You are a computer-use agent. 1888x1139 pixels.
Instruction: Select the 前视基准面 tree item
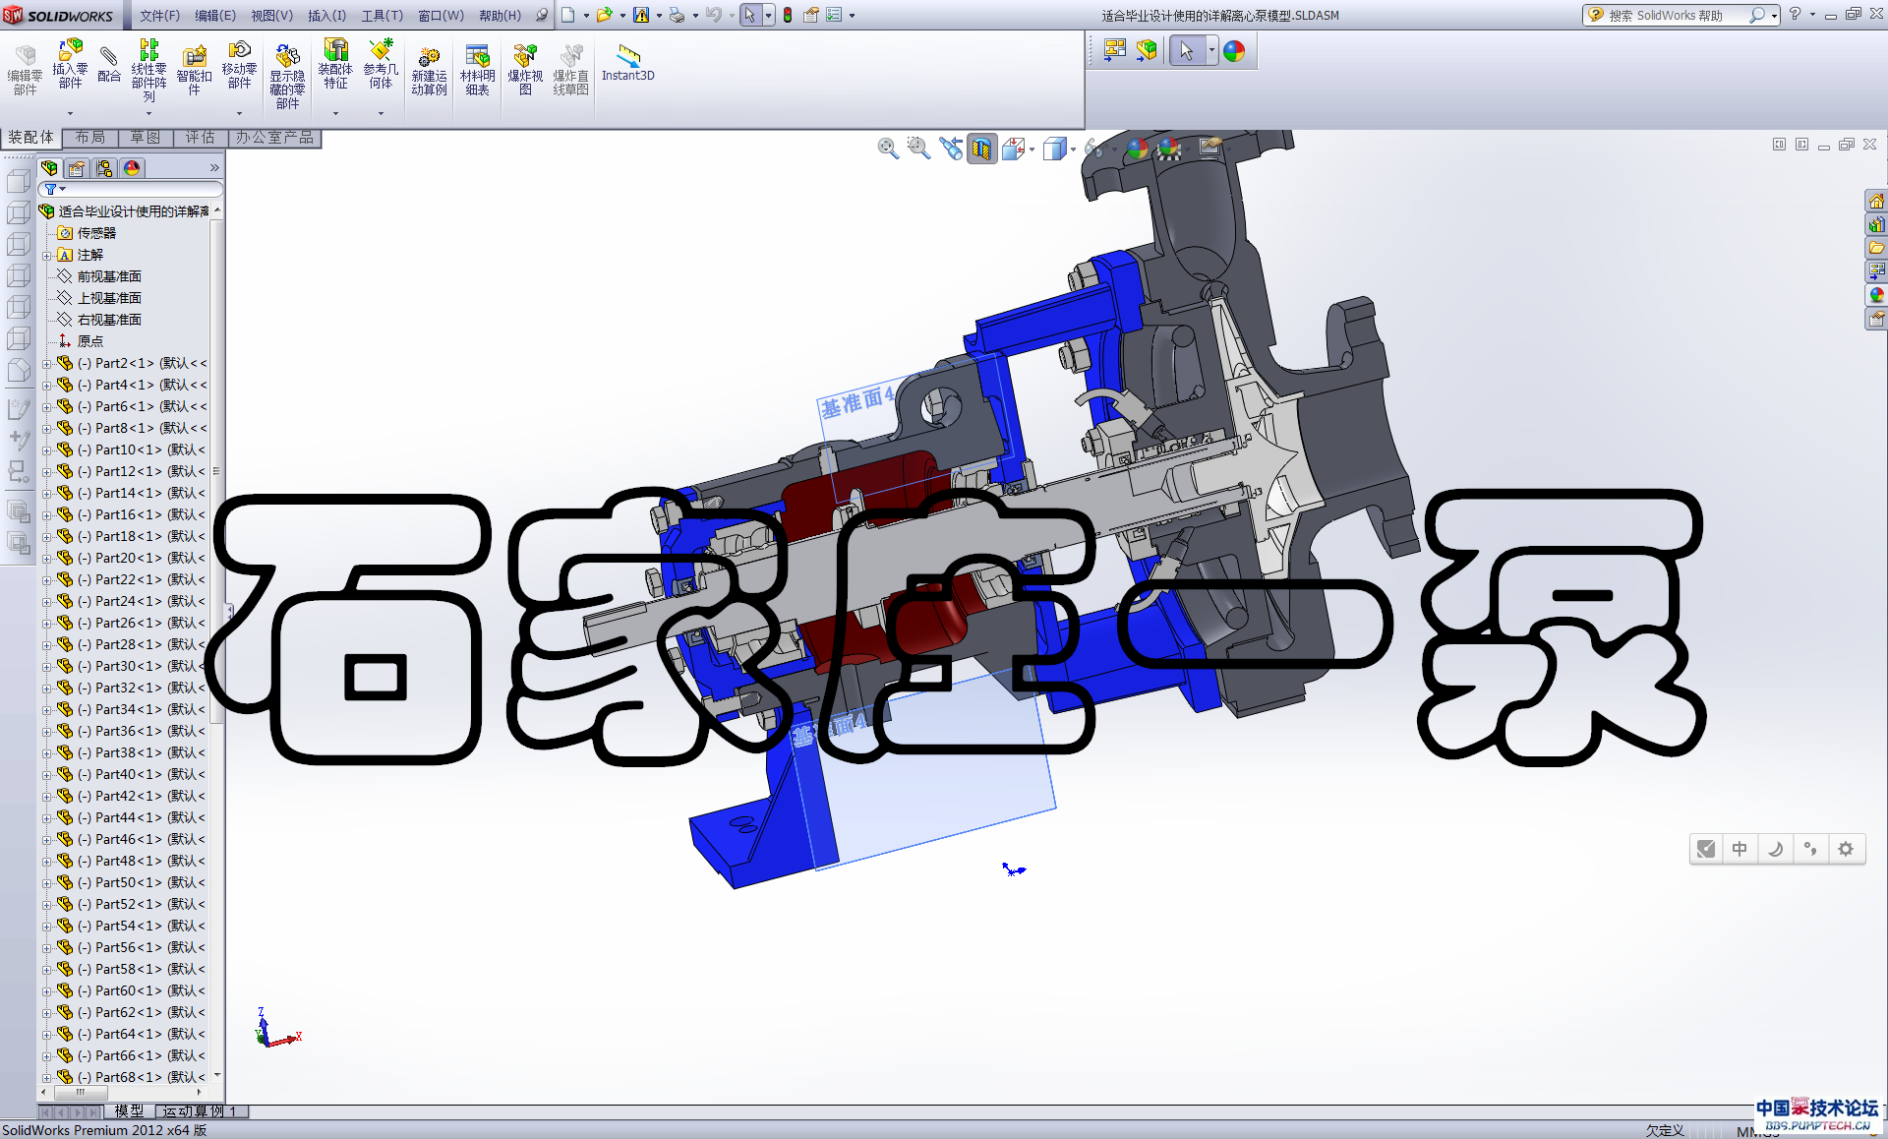pos(109,276)
